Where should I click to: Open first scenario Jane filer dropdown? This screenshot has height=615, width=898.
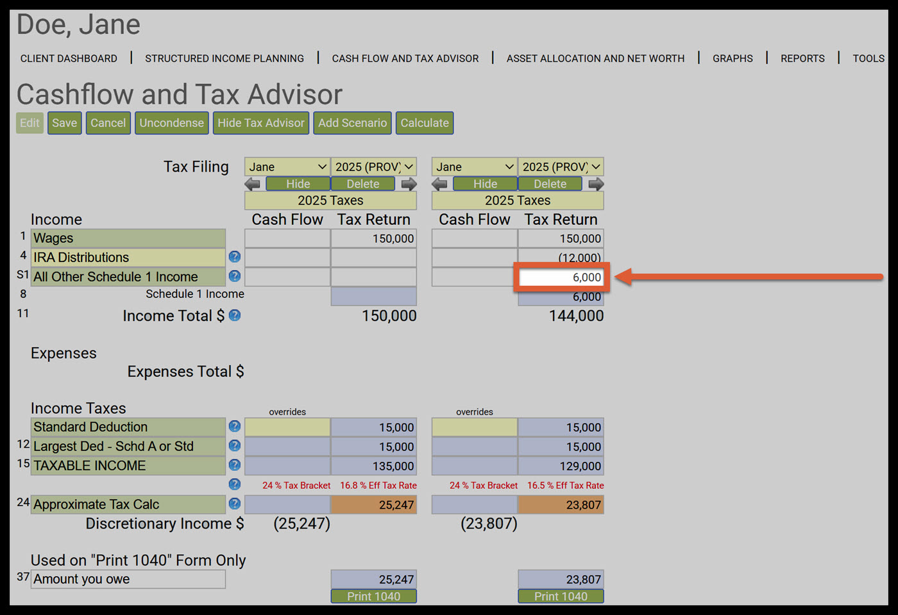coord(287,167)
